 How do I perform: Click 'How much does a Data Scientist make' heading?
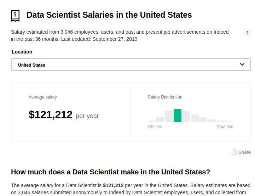(x=110, y=172)
